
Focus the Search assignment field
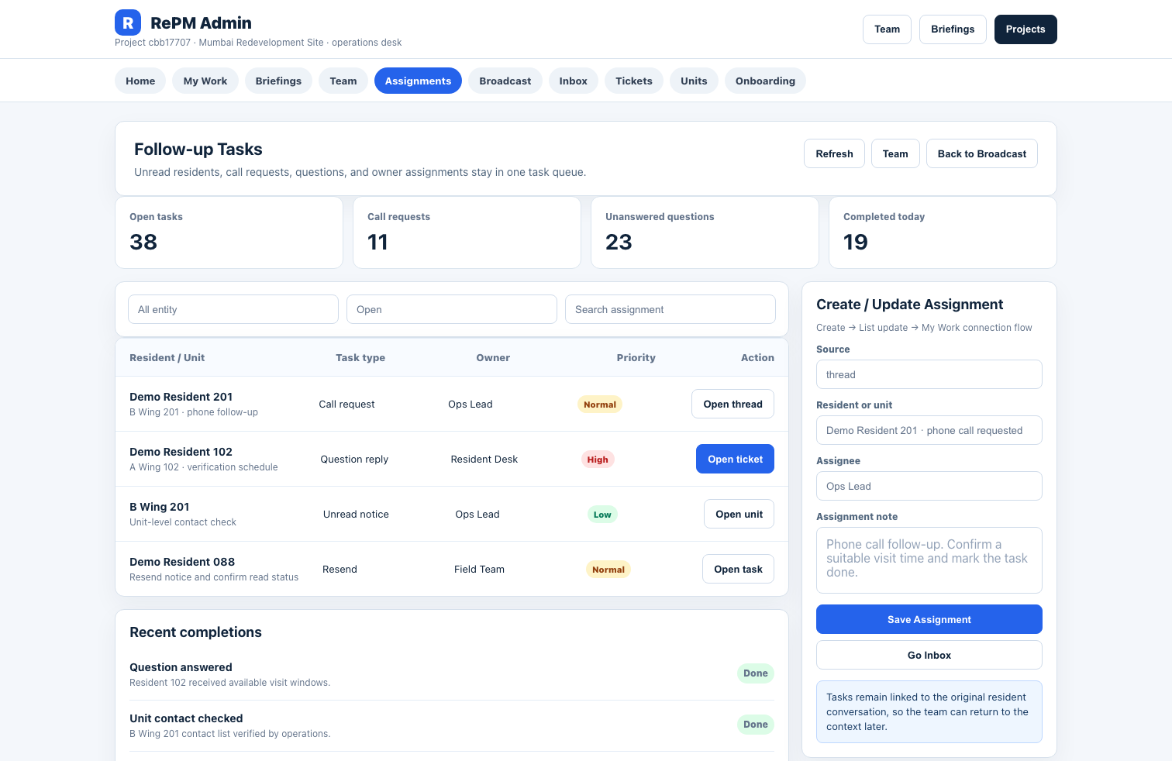click(670, 309)
